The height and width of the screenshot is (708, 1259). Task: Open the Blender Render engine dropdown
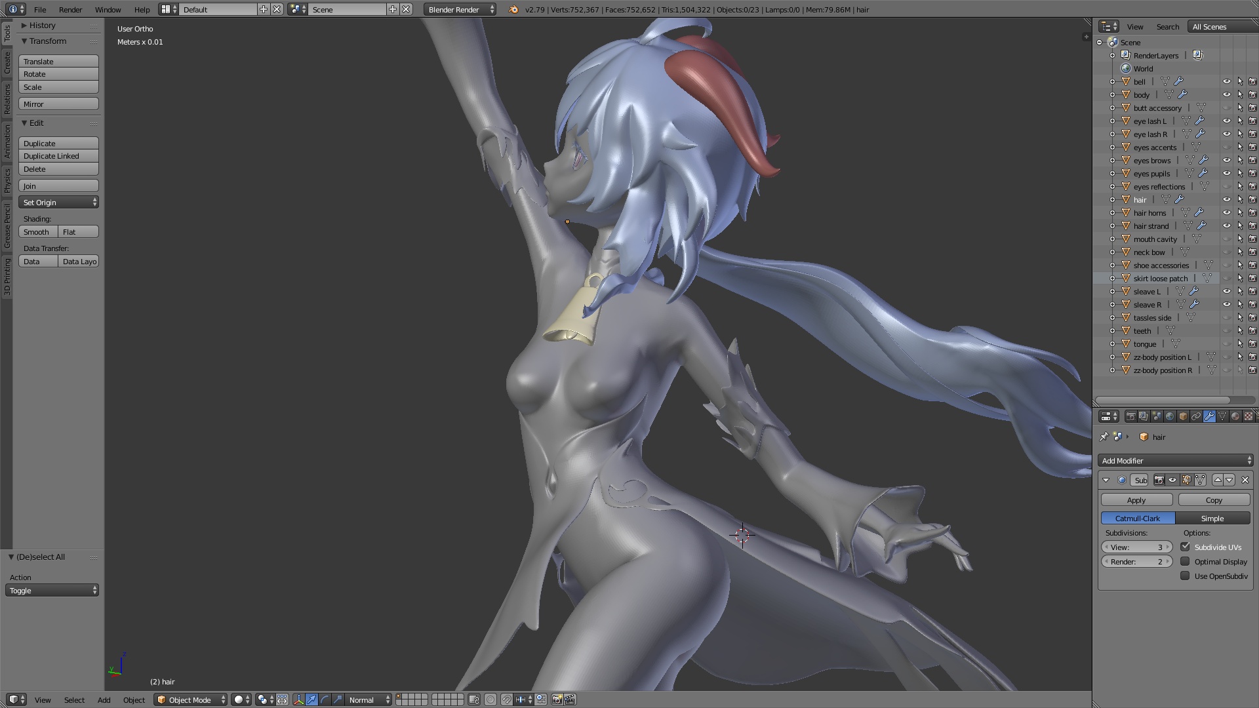[x=460, y=9]
